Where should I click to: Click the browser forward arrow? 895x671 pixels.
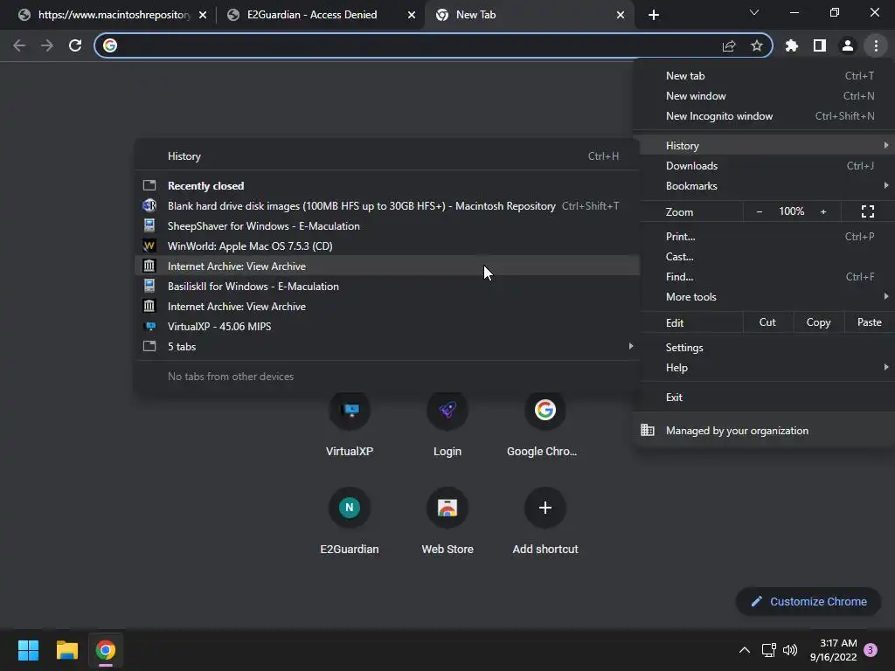coord(47,45)
